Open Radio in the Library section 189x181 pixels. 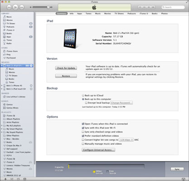coord(9,43)
